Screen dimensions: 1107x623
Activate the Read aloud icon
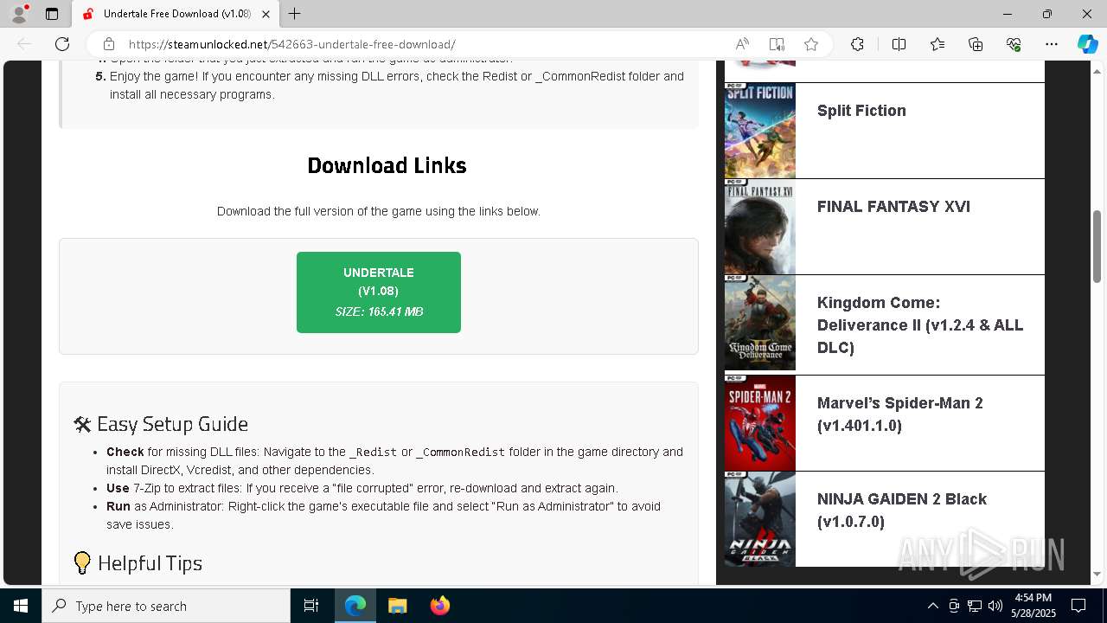pyautogui.click(x=742, y=44)
